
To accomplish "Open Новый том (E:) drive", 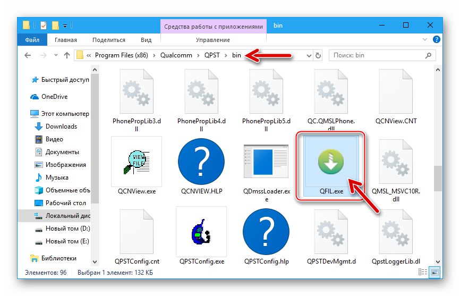I will [62, 241].
